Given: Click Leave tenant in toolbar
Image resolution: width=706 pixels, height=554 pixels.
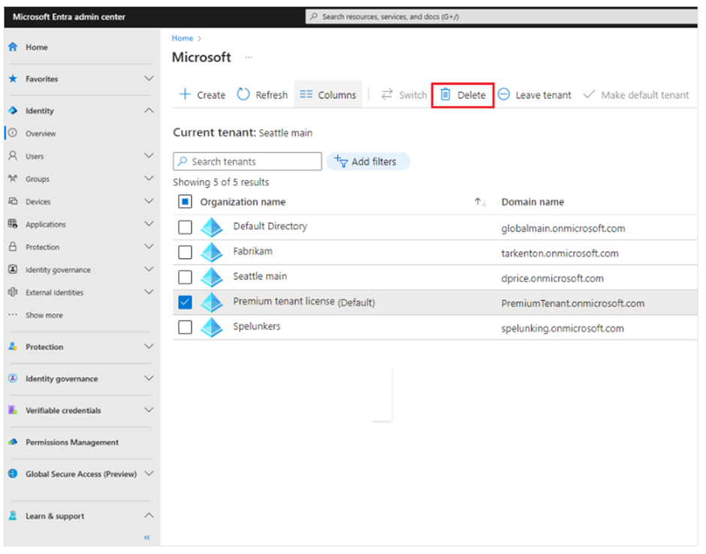Looking at the screenshot, I should (535, 95).
